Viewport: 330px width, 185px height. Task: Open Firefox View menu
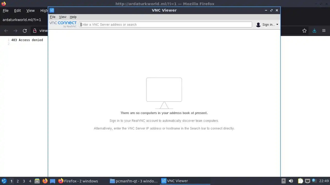(x=30, y=11)
